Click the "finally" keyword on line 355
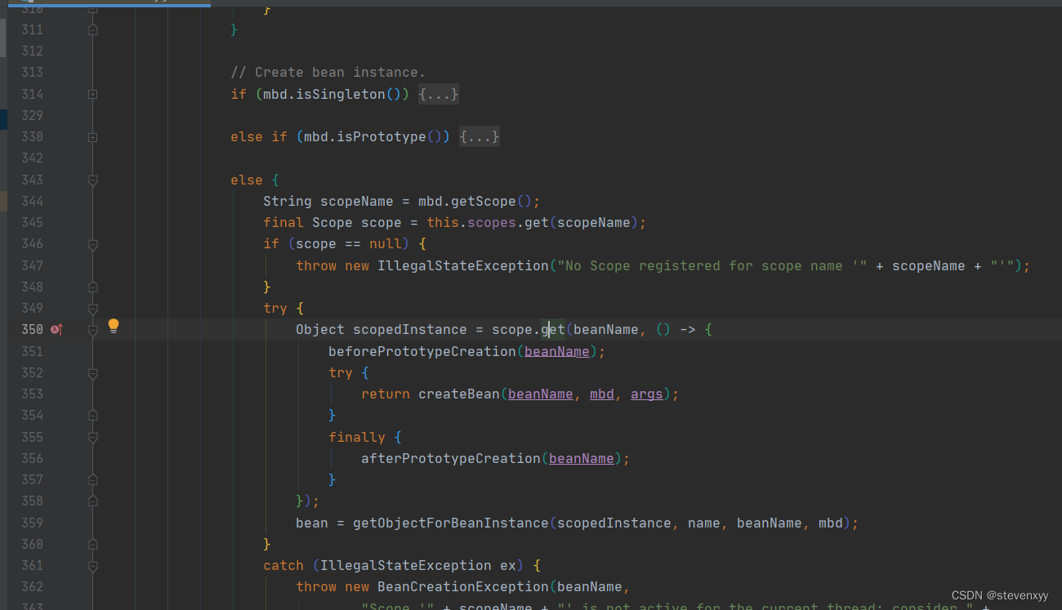Viewport: 1062px width, 610px height. [357, 437]
